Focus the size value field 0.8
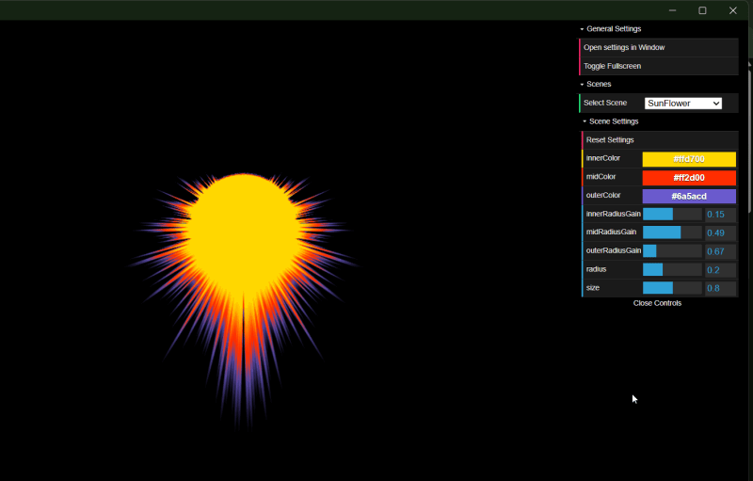The width and height of the screenshot is (753, 481). pyautogui.click(x=720, y=288)
